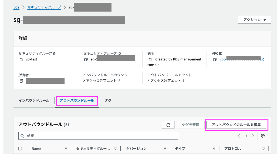This screenshot has height=154, width=277.
Task: Select all outbound rules checkbox
Action: 20,149
